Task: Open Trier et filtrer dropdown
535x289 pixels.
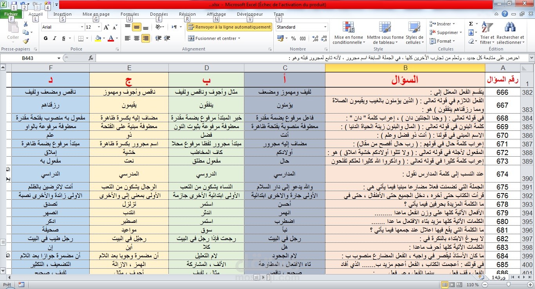Action: pyautogui.click(x=487, y=33)
